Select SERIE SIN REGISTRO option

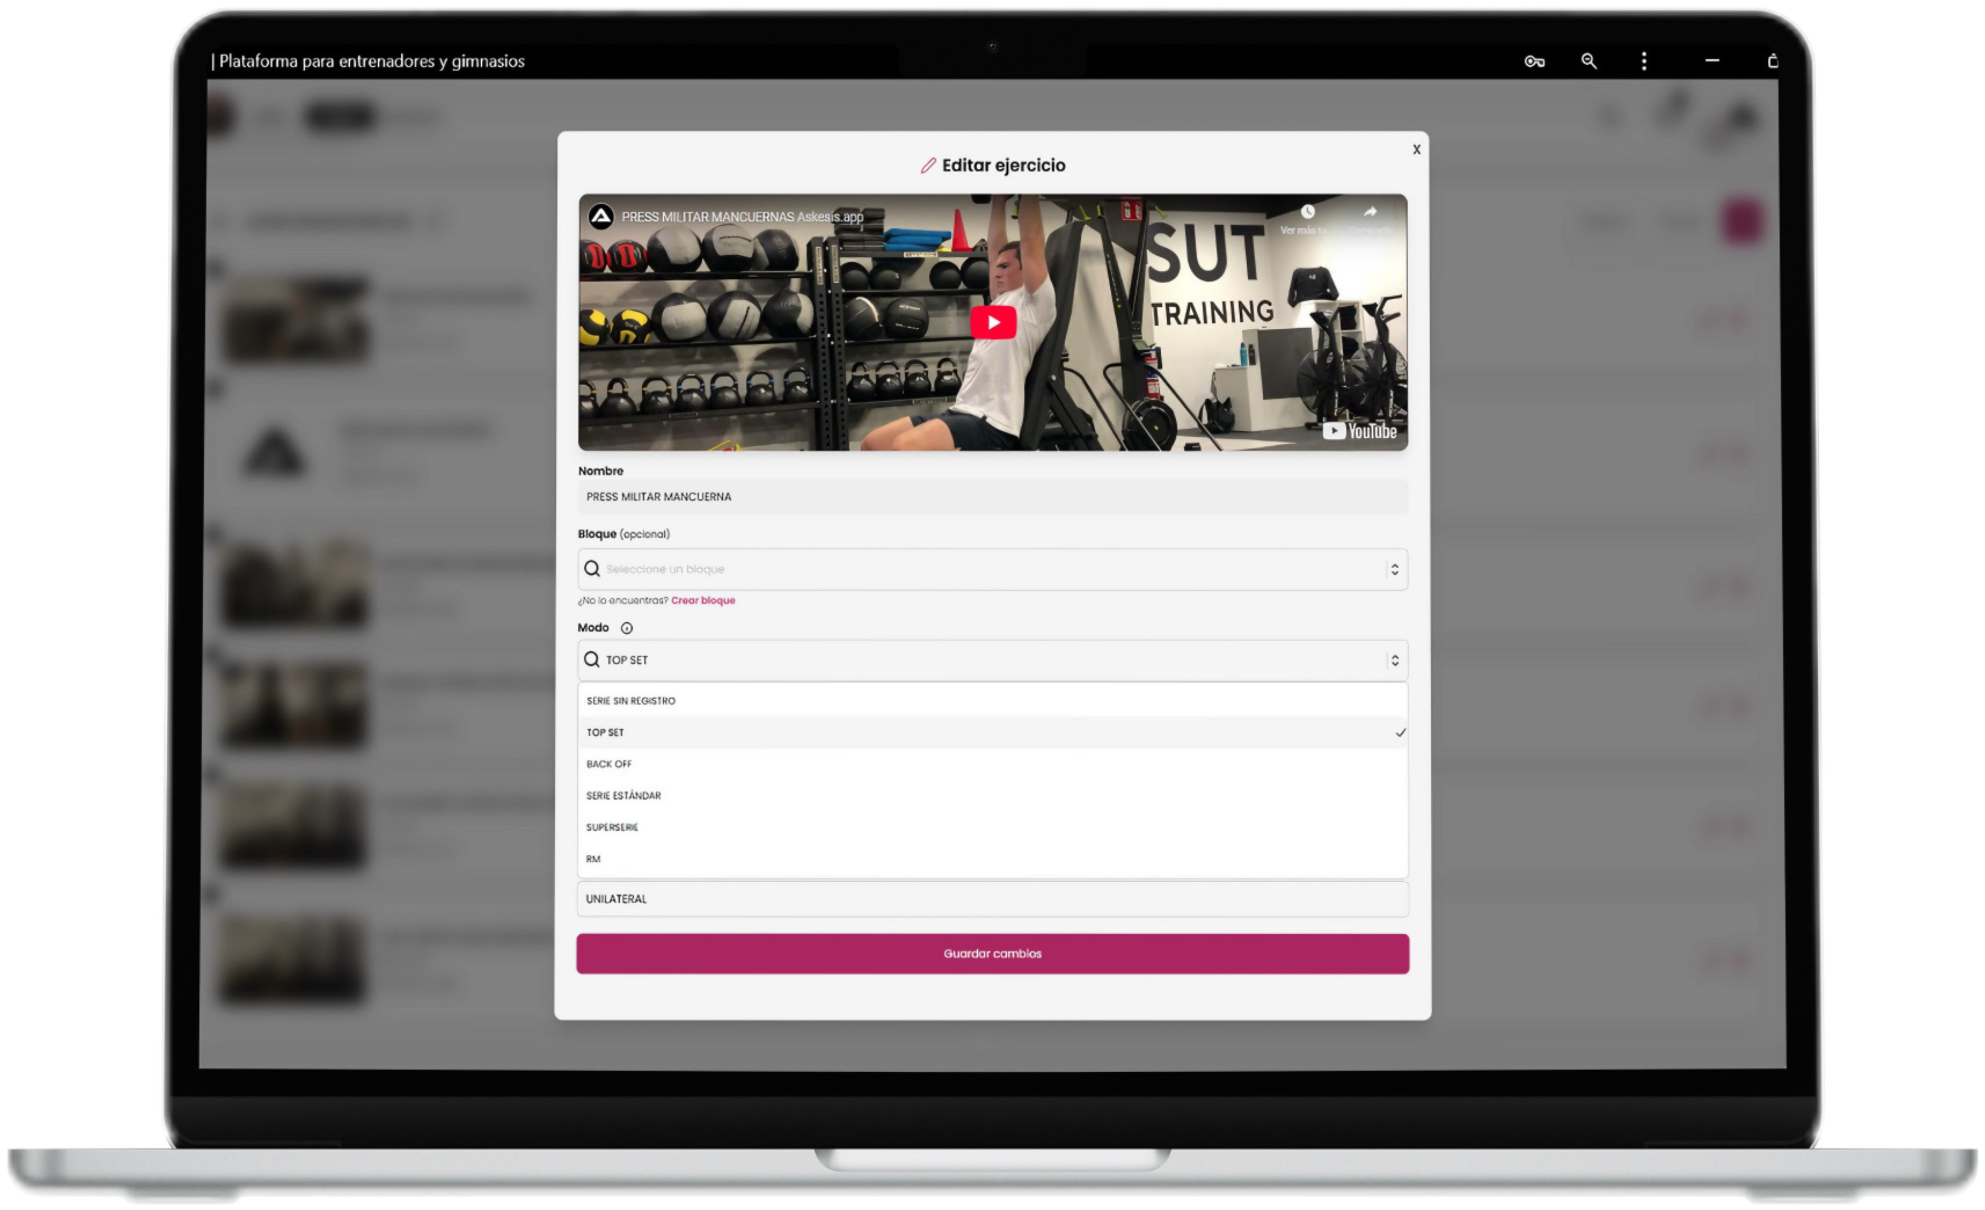pos(631,701)
